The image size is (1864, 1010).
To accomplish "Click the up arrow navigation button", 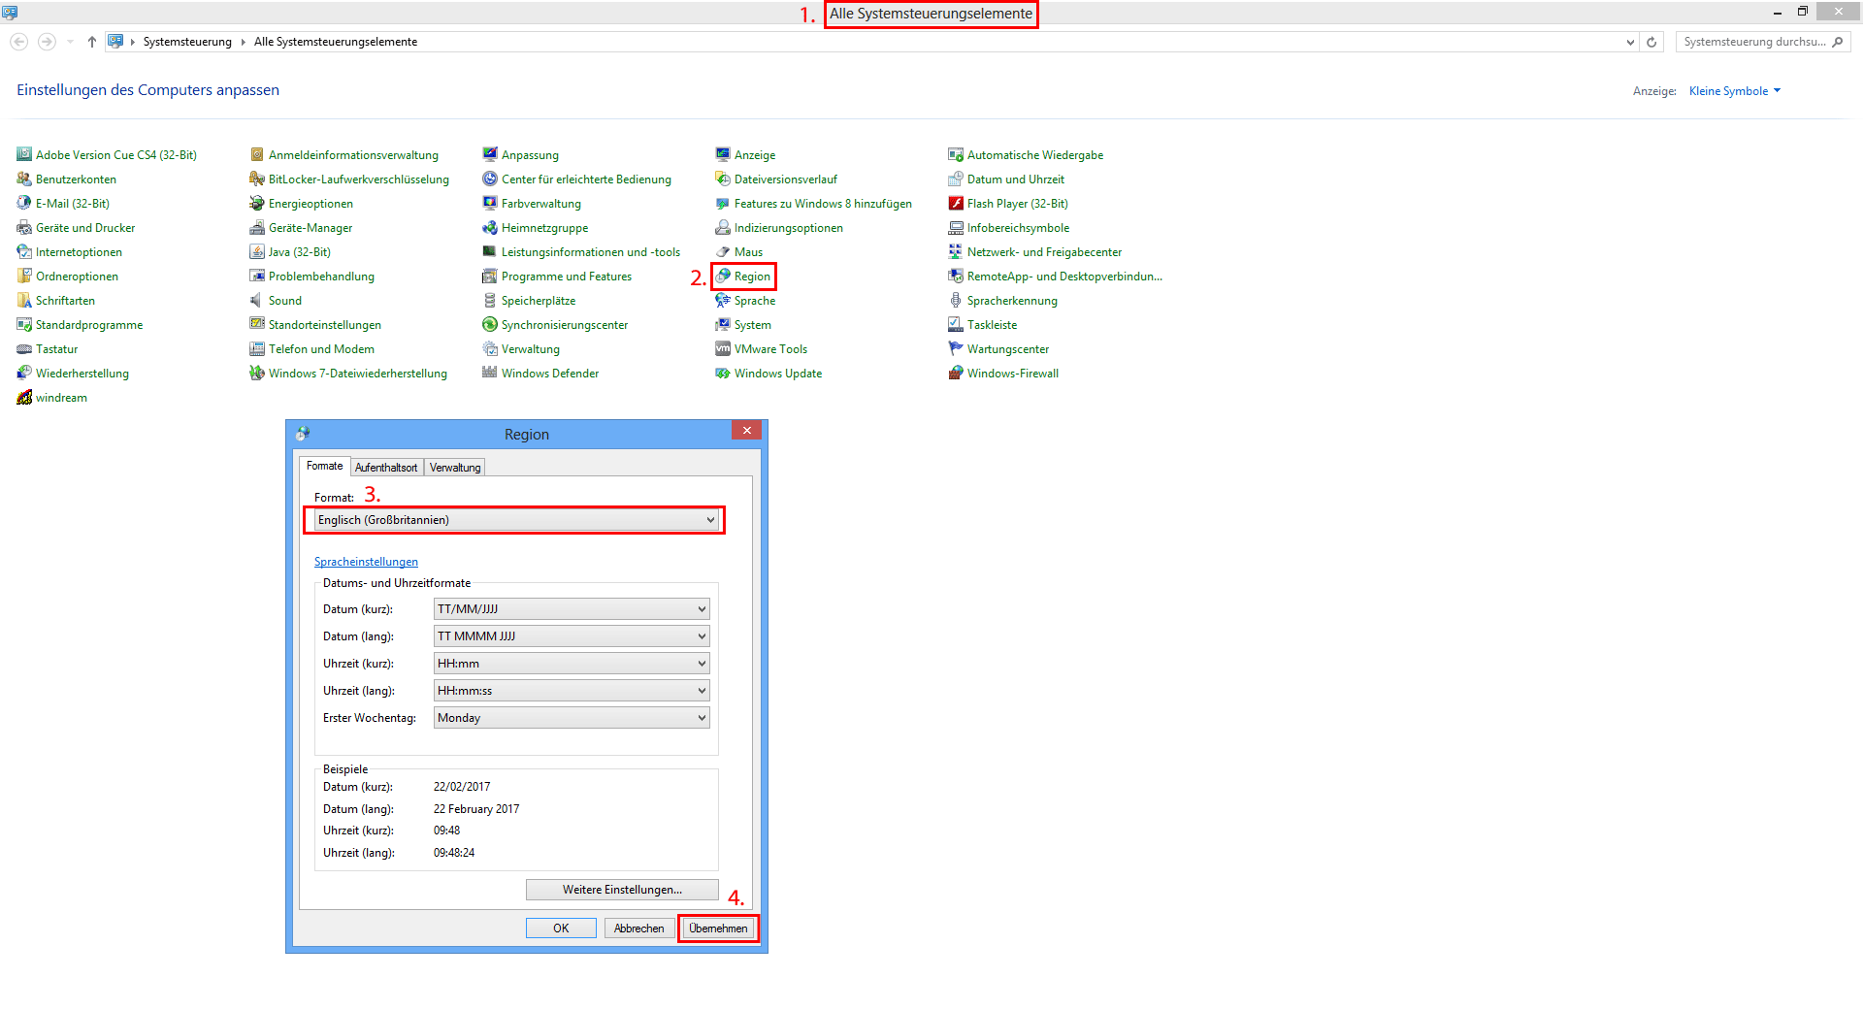I will point(92,42).
